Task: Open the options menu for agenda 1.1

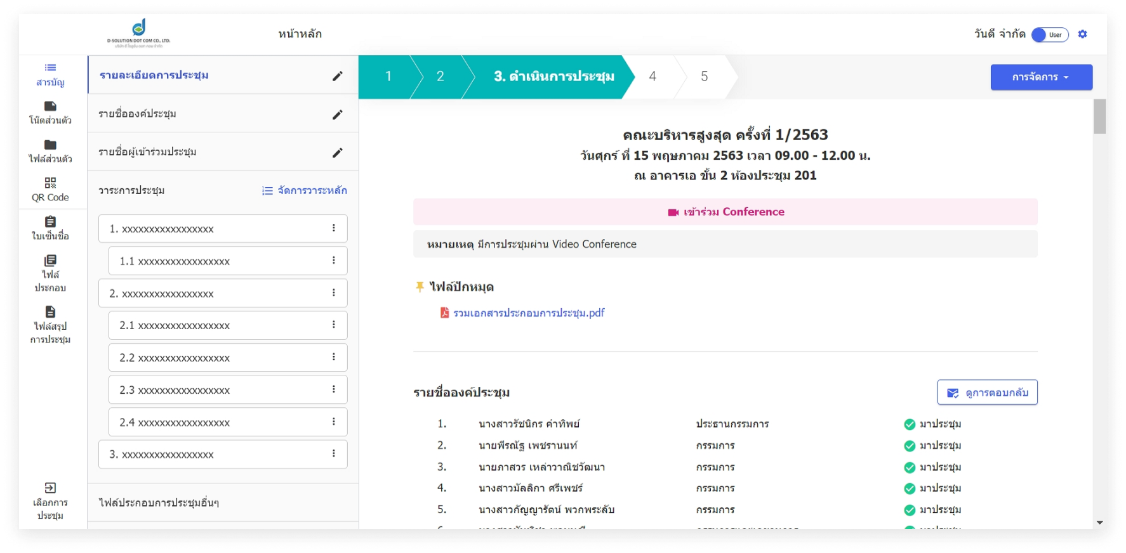Action: pos(334,260)
